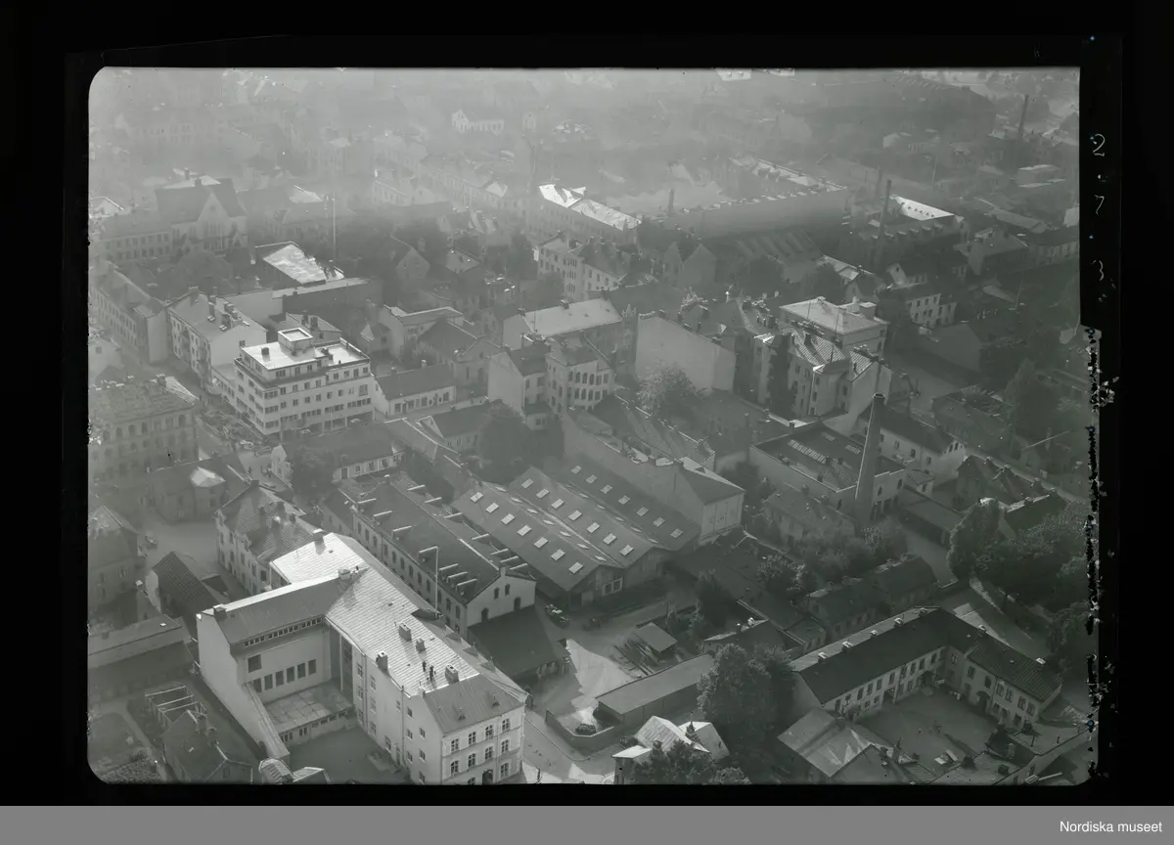Image resolution: width=1174 pixels, height=845 pixels.
Task: Click the handwritten number 7 on negative edge
Action: coord(1098,205)
